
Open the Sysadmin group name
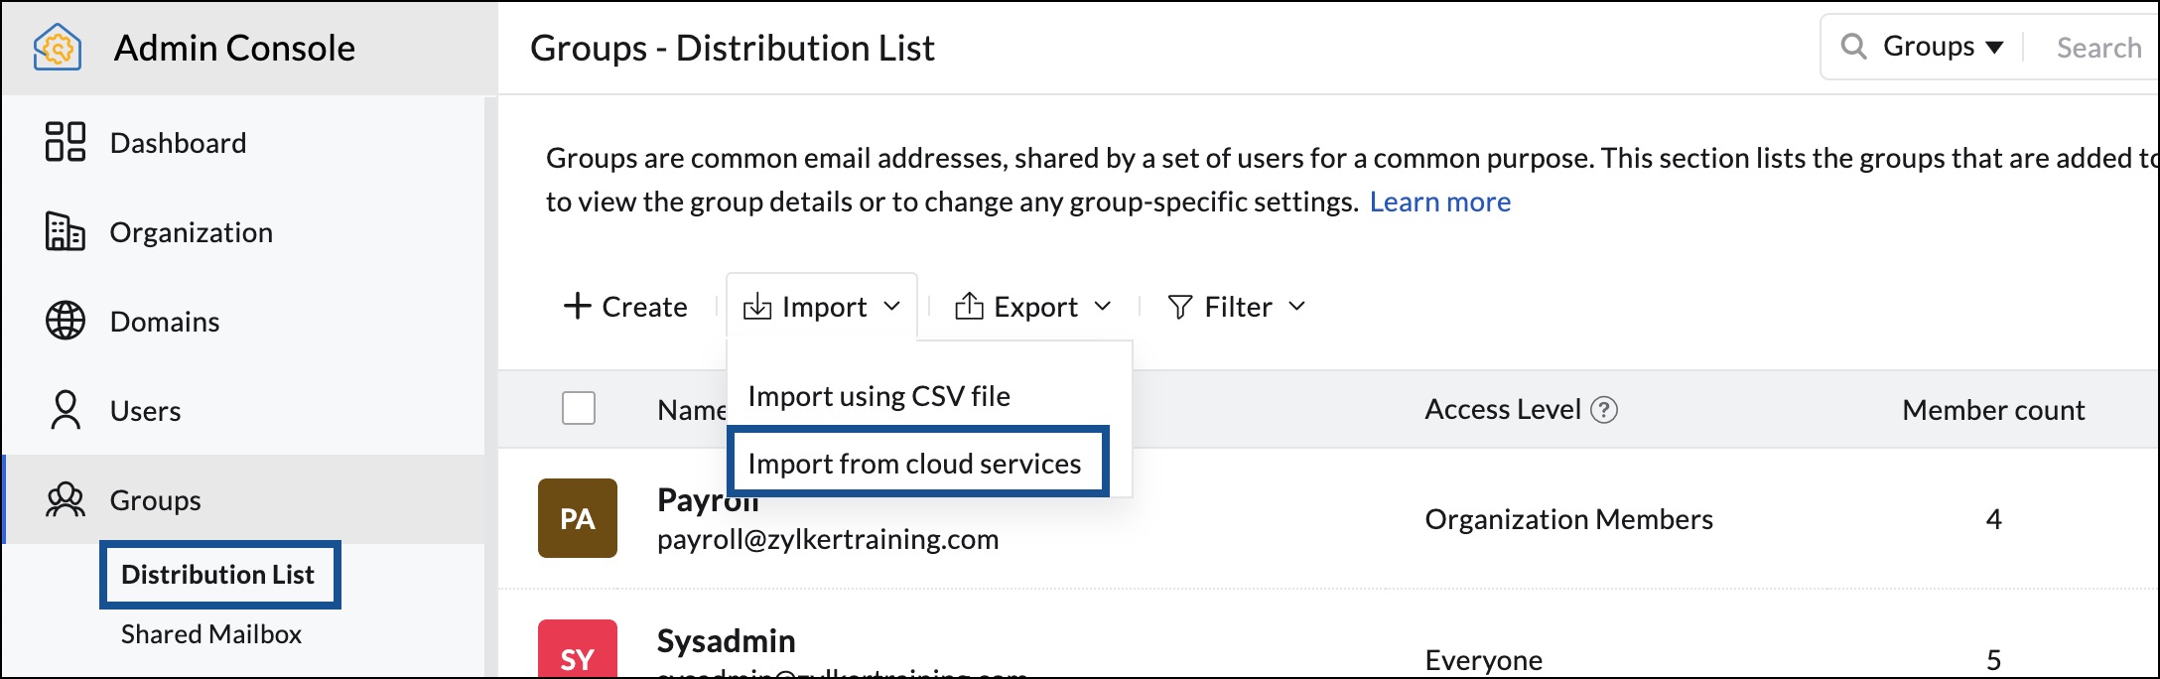pos(726,640)
